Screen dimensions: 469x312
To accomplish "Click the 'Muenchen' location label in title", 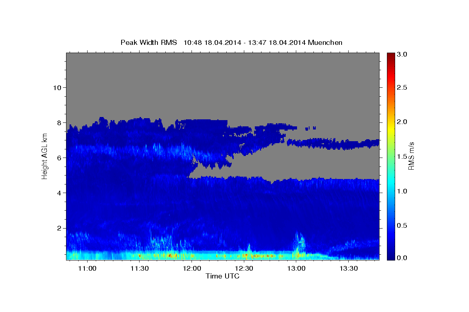I will (325, 42).
